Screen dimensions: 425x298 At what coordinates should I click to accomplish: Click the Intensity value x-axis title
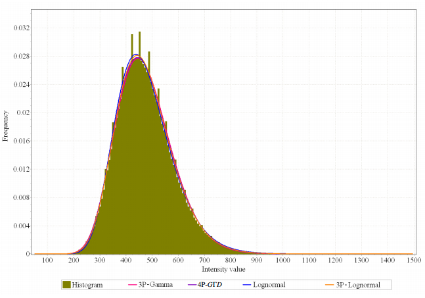pyautogui.click(x=223, y=270)
